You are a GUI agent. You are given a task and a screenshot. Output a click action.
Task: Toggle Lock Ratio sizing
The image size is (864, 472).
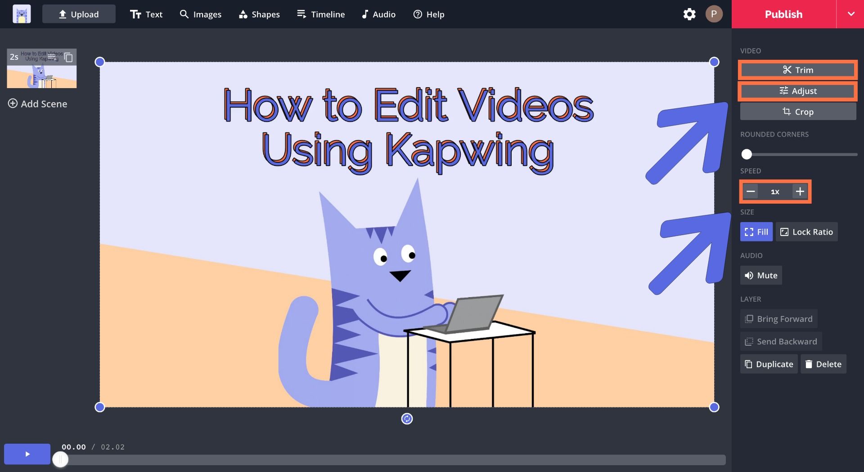(806, 232)
